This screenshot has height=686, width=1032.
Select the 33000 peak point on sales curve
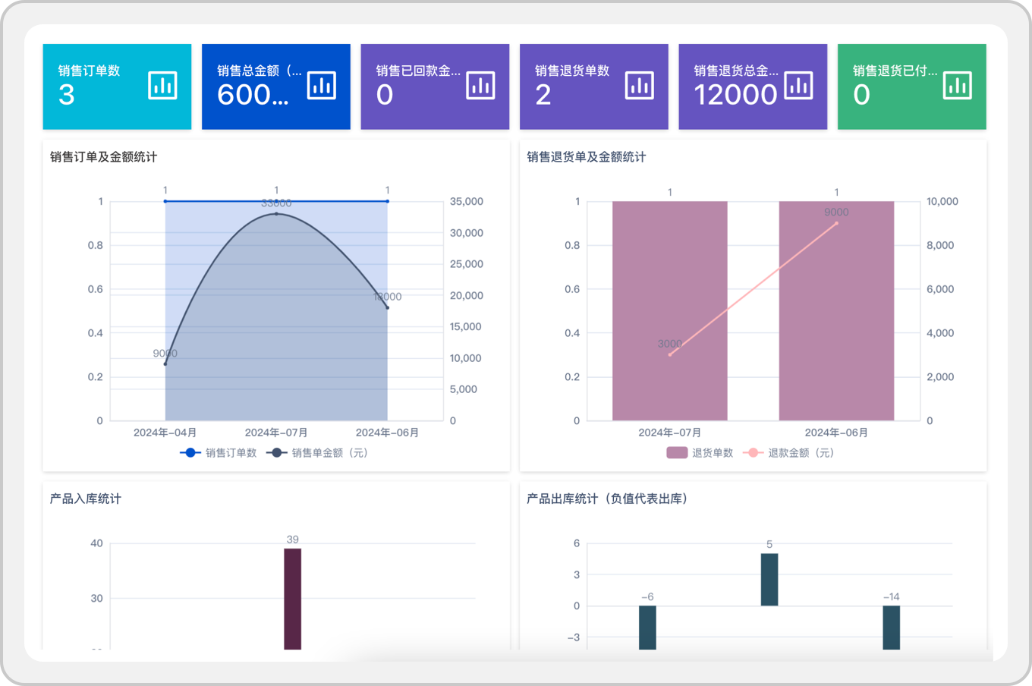coord(276,214)
